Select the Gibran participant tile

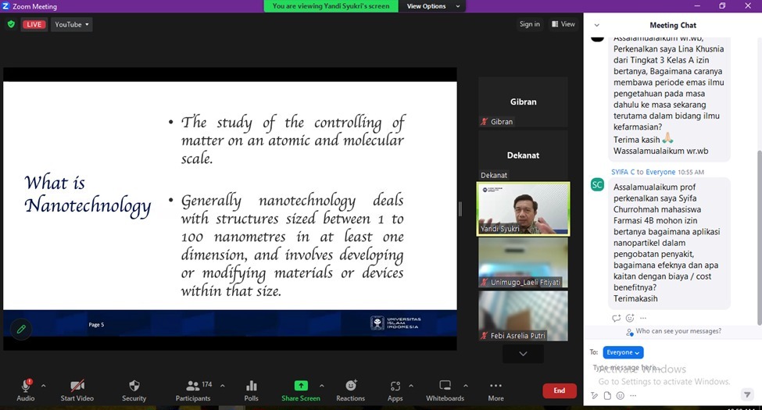point(523,102)
